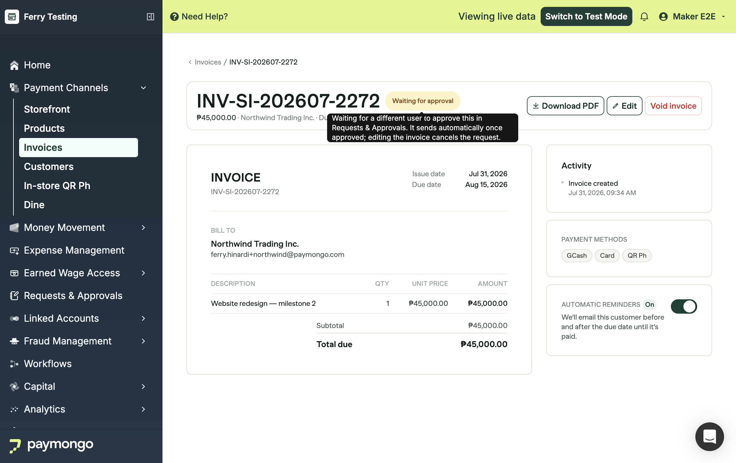Screen dimensions: 736x463
Task: Open the Maker E2E account dropdown arrow
Action: [723, 16]
